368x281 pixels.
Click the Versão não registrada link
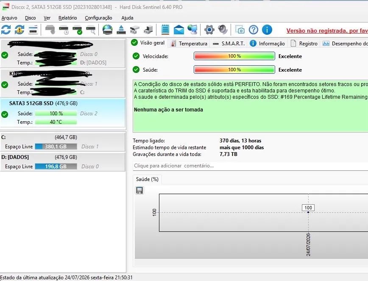327,31
